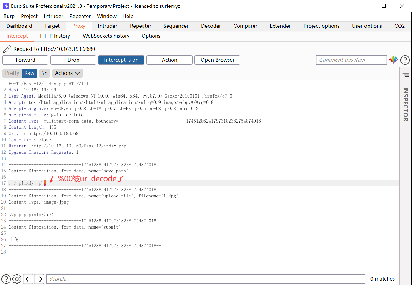Viewport: 412px width, 285px height.
Task: Open the proxy Options sub-tab
Action: point(151,36)
